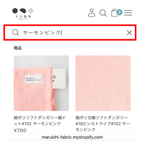Click the label tag on dot fabric image

[34, 79]
